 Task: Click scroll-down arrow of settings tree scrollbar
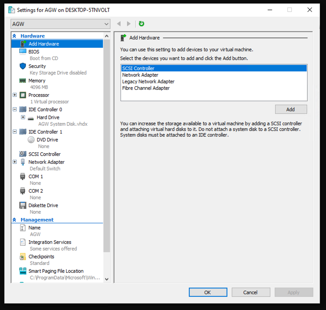pyautogui.click(x=106, y=278)
